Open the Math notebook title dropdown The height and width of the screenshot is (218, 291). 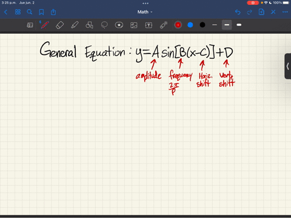point(145,12)
